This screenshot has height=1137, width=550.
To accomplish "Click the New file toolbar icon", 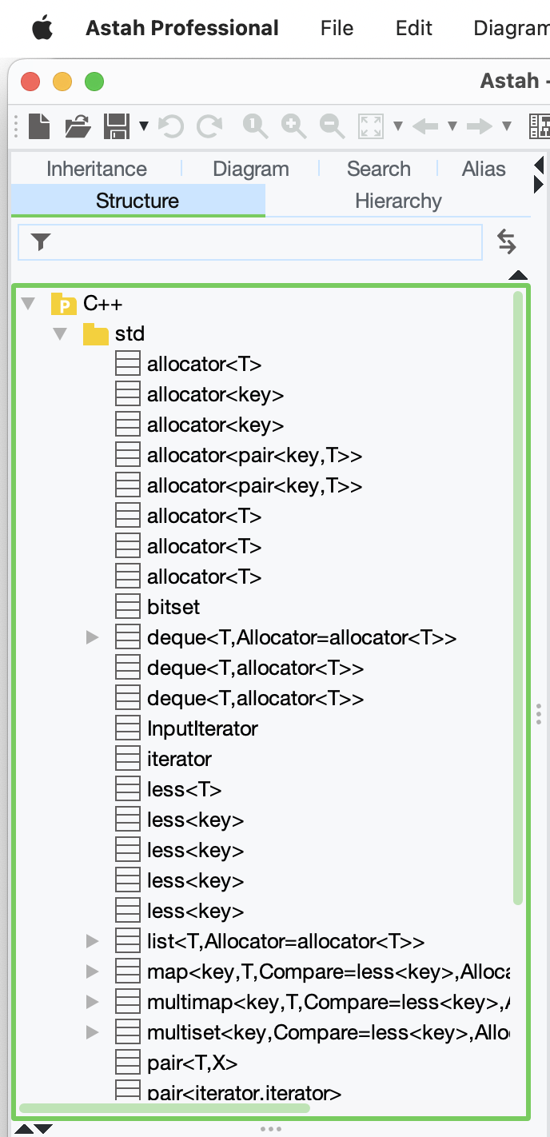I will click(39, 126).
